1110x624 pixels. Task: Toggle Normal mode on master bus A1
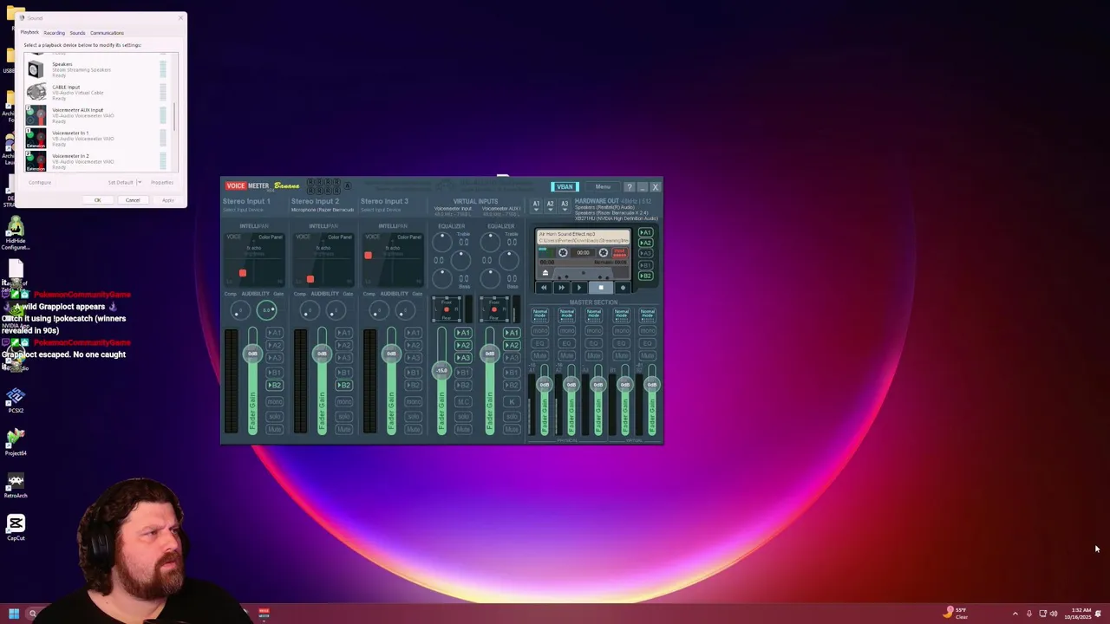(x=539, y=314)
